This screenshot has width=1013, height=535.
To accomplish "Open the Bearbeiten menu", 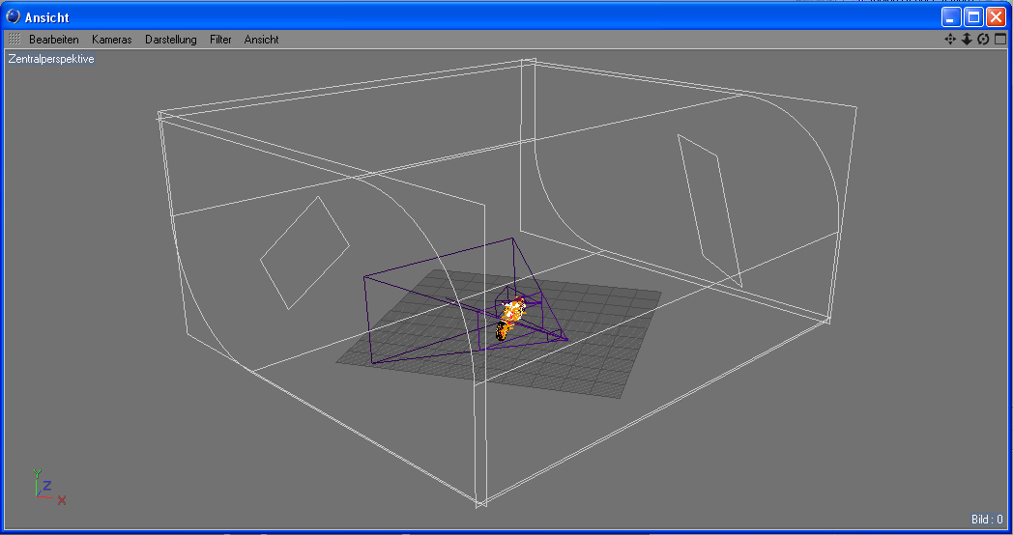I will [x=53, y=40].
